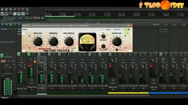Pause playback in the transport bar
The width and height of the screenshot is (188, 105).
15,24
